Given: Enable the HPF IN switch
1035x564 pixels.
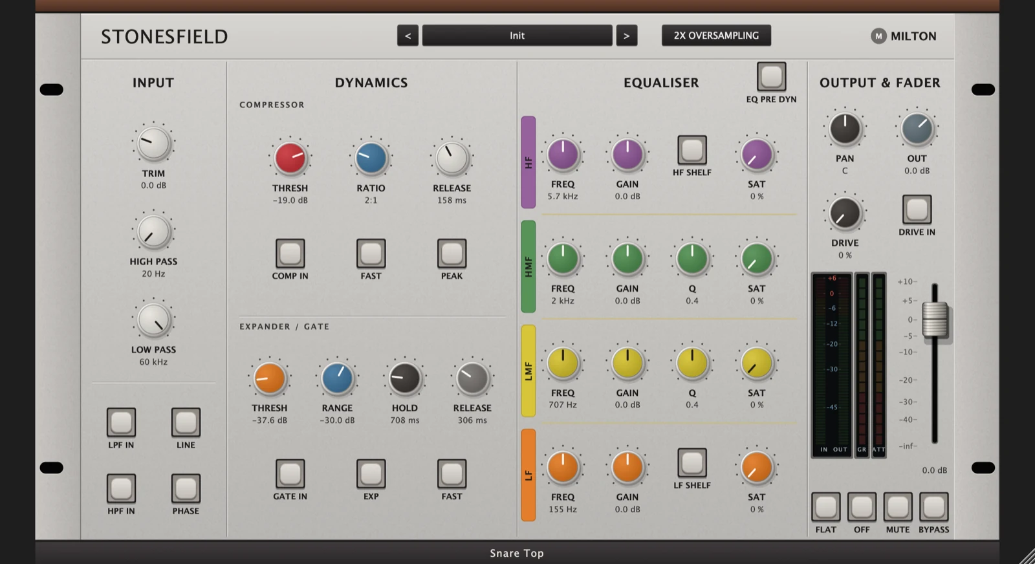Looking at the screenshot, I should point(121,488).
